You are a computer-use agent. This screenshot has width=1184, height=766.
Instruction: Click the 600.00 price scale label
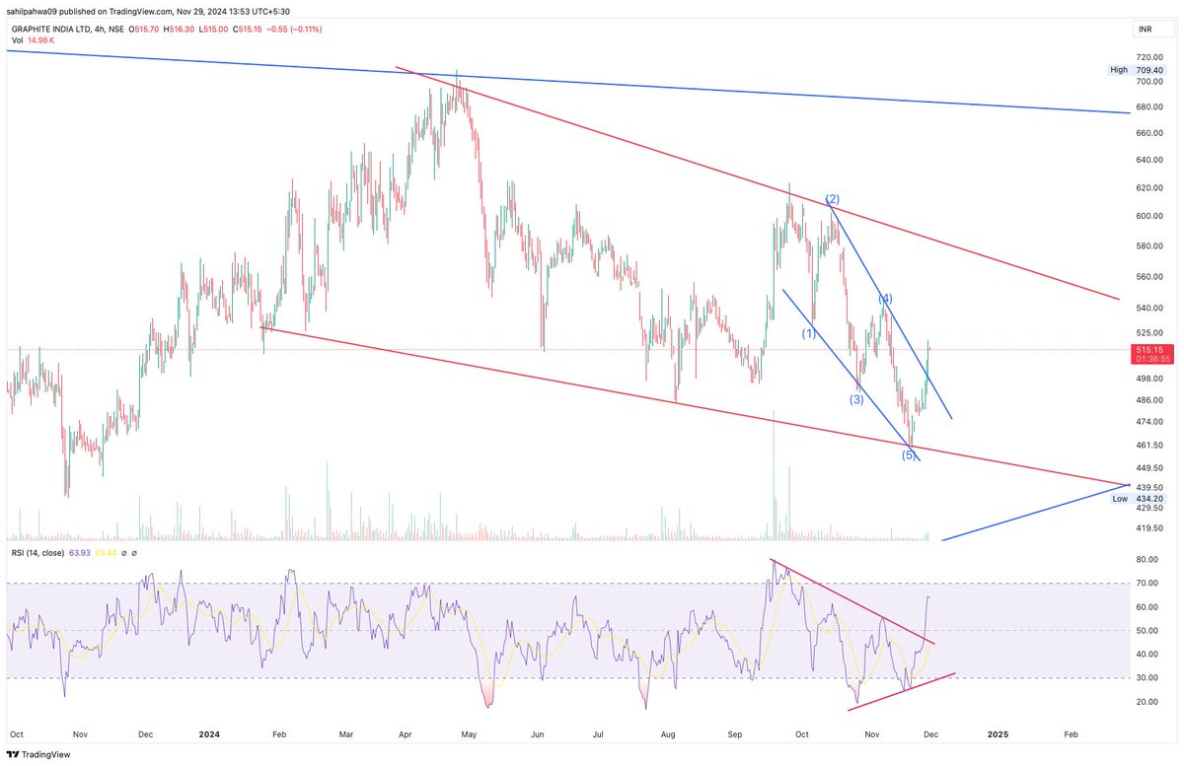click(x=1148, y=216)
